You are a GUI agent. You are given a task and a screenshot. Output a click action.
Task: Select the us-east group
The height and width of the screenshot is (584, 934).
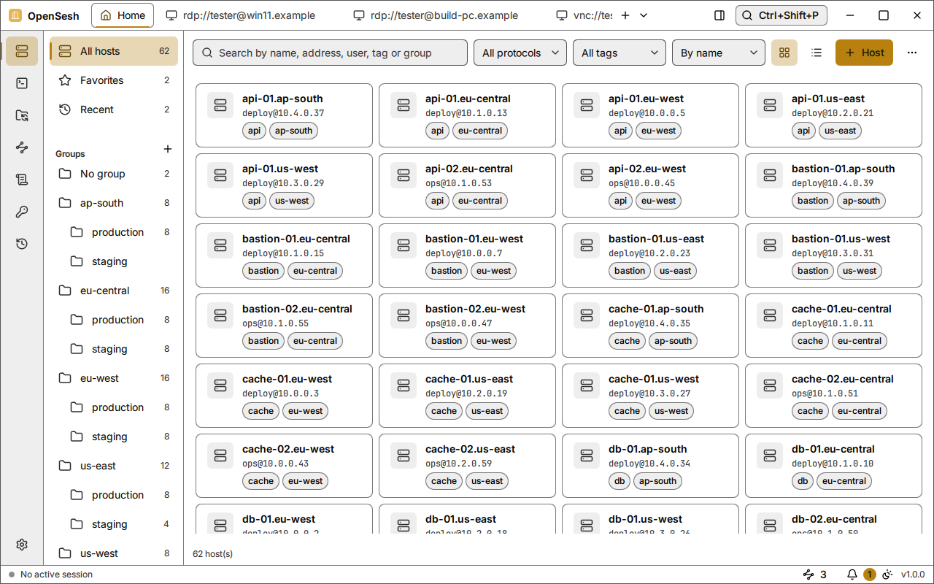(114, 466)
